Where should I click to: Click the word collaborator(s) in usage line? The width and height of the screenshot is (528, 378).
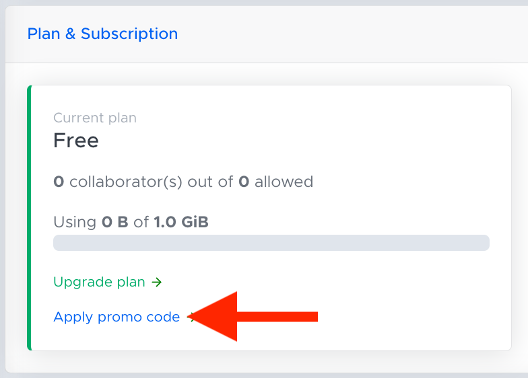126,182
